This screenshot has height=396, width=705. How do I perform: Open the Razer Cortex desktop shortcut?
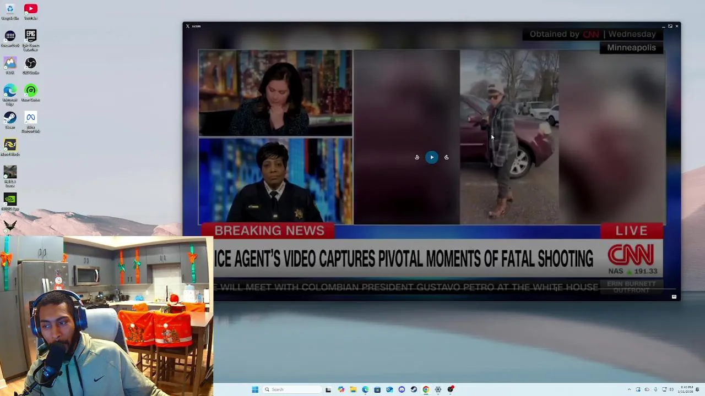31,92
